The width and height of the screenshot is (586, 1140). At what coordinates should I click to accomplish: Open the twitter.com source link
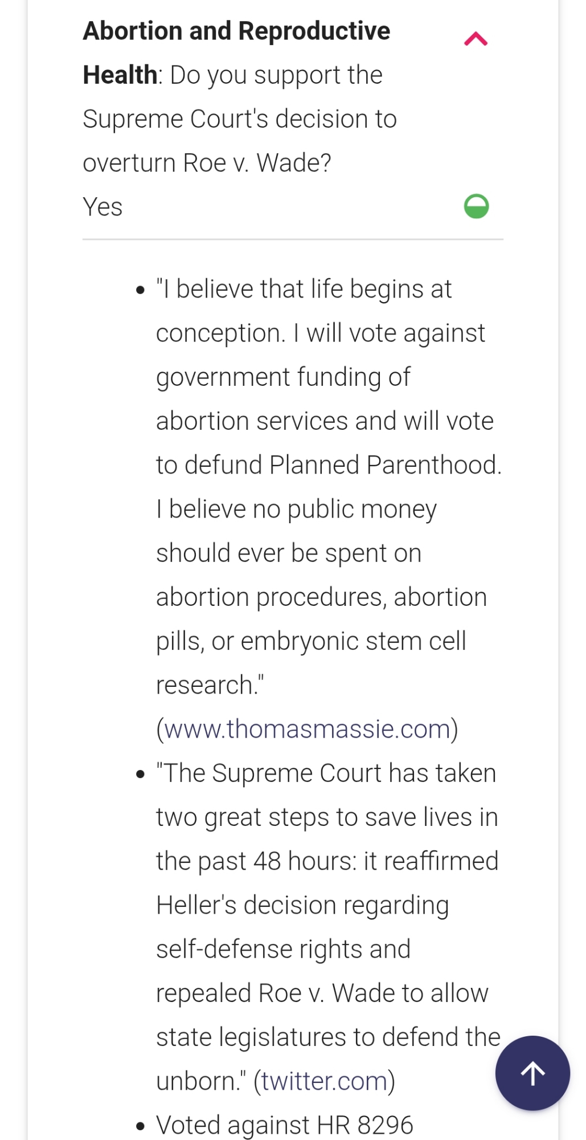pyautogui.click(x=324, y=1081)
